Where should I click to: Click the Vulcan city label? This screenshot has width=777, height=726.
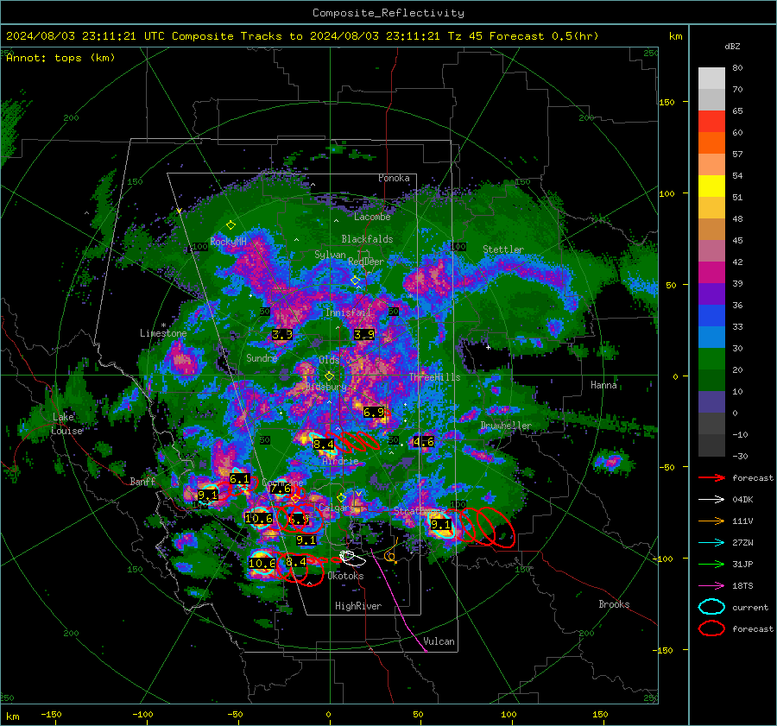pyautogui.click(x=439, y=641)
